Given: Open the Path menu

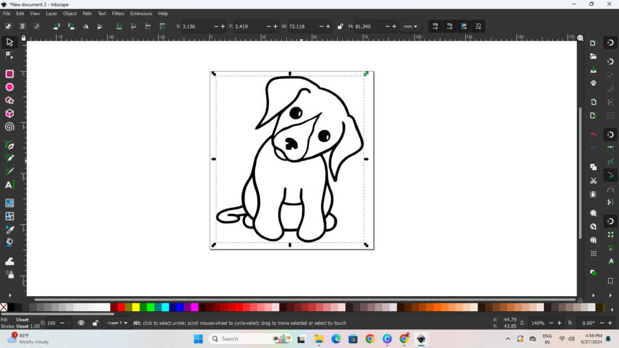Looking at the screenshot, I should (x=88, y=13).
